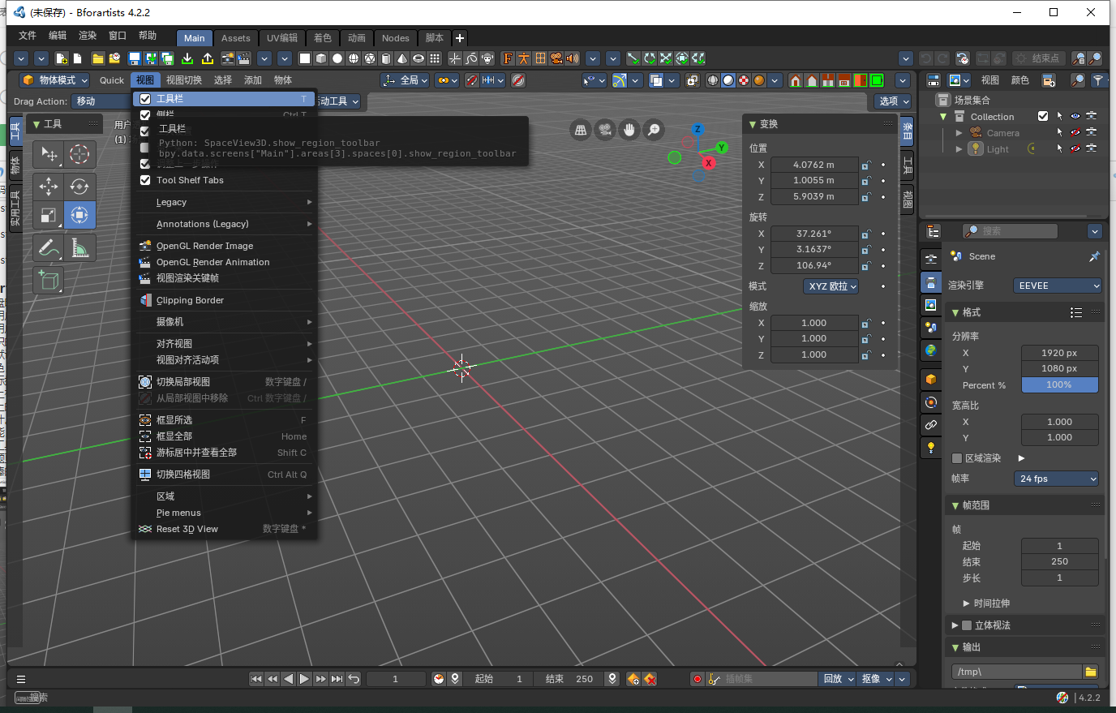Switch to the UV编辑 workspace tab
1116x713 pixels.
tap(282, 38)
